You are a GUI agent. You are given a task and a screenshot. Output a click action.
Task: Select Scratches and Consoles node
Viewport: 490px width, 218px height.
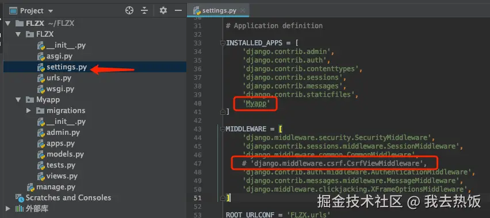tap(68, 198)
